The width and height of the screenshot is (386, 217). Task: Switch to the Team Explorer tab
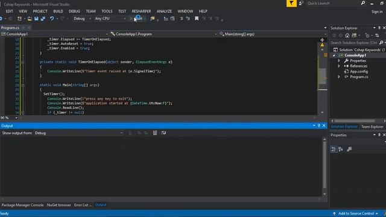(x=372, y=127)
